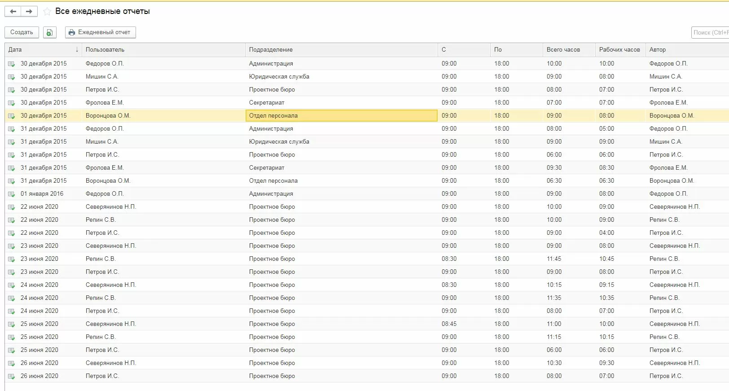729x391 pixels.
Task: Print using the Ежедневный отчет button
Action: (x=101, y=32)
